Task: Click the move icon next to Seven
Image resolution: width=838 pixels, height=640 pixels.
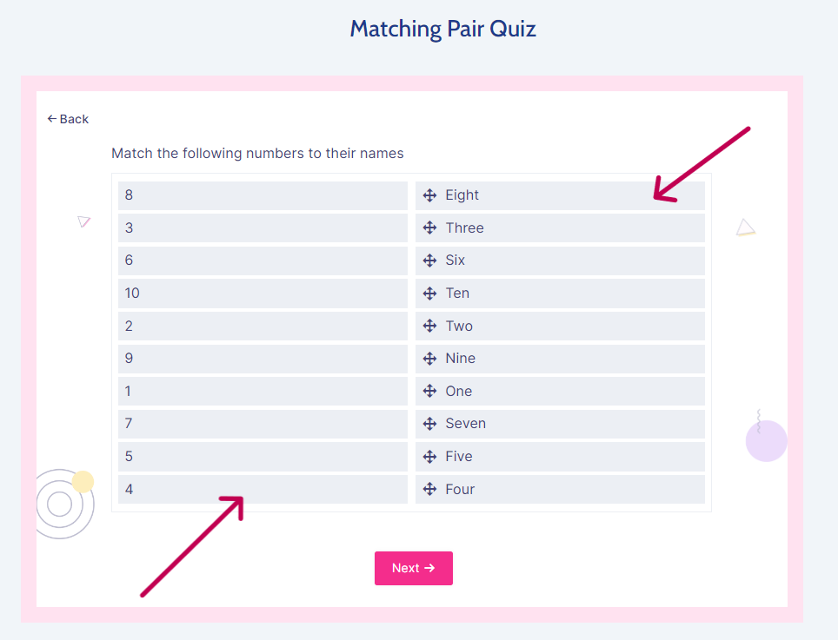Action: pyautogui.click(x=429, y=424)
